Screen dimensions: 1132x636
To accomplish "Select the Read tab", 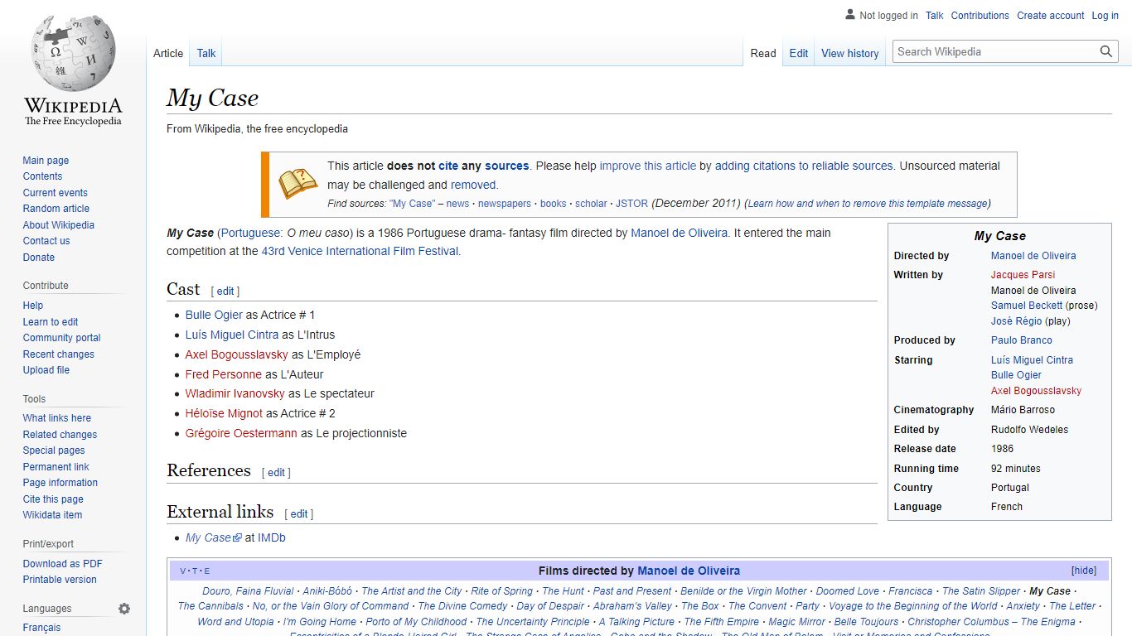I will click(x=763, y=53).
